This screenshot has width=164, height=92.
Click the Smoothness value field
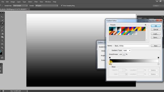click(x=121, y=54)
